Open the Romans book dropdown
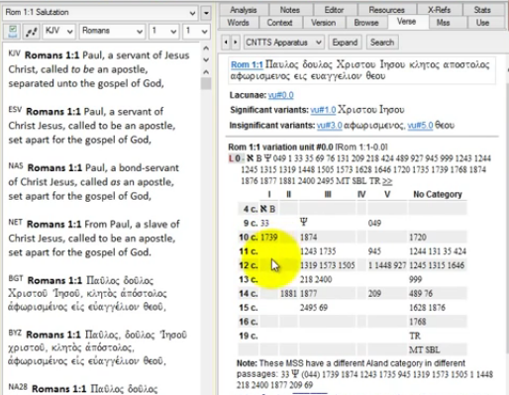The height and width of the screenshot is (395, 509). [112, 32]
